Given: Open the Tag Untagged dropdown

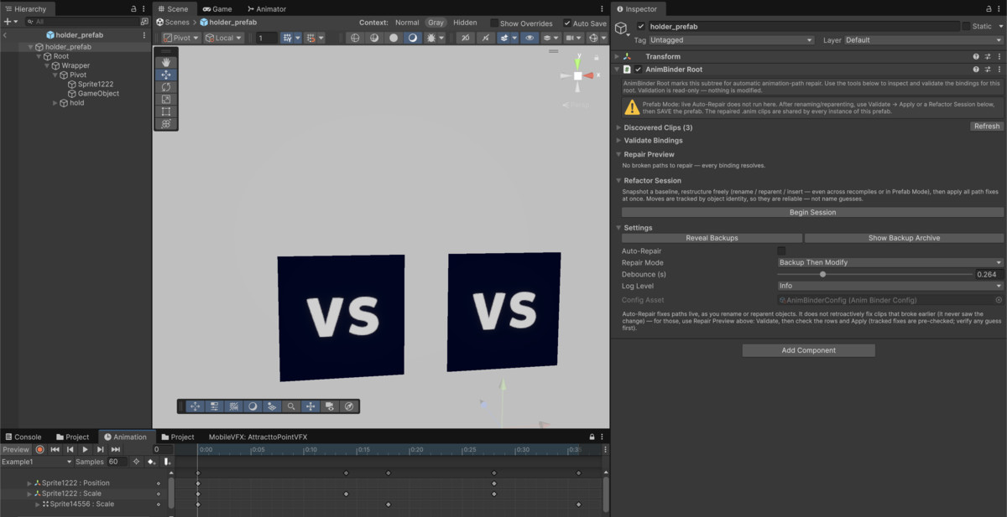Looking at the screenshot, I should (731, 39).
